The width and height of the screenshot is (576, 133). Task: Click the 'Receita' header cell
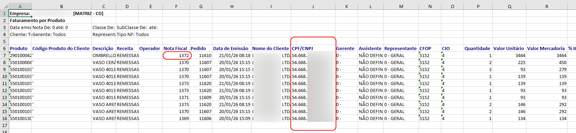click(127, 48)
